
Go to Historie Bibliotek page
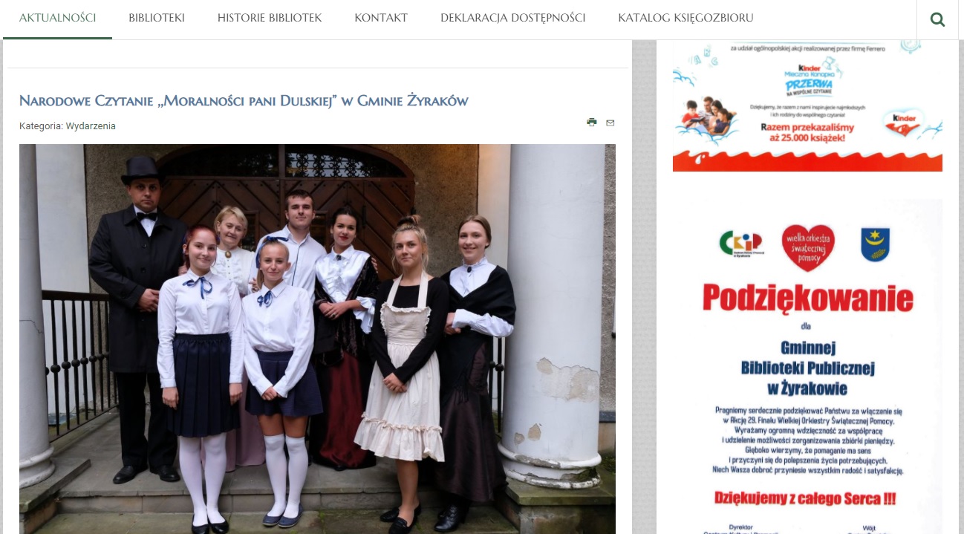tap(270, 18)
